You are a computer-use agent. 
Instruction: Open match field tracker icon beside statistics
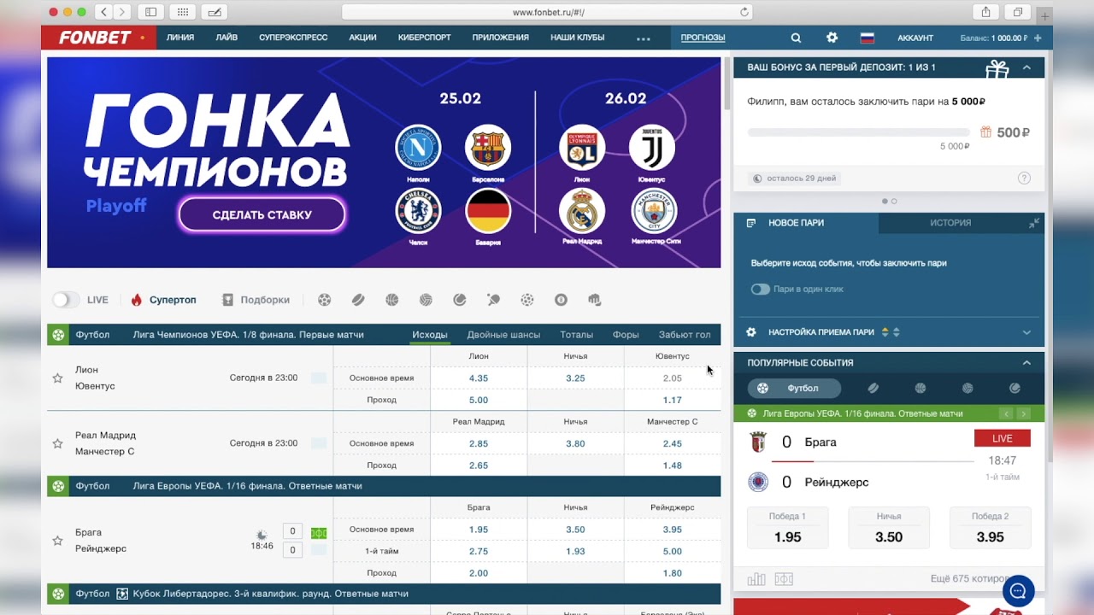[x=784, y=579]
